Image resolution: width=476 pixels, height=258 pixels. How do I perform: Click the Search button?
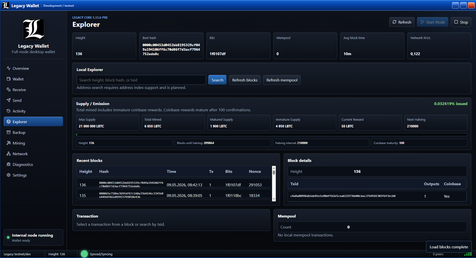click(x=217, y=80)
